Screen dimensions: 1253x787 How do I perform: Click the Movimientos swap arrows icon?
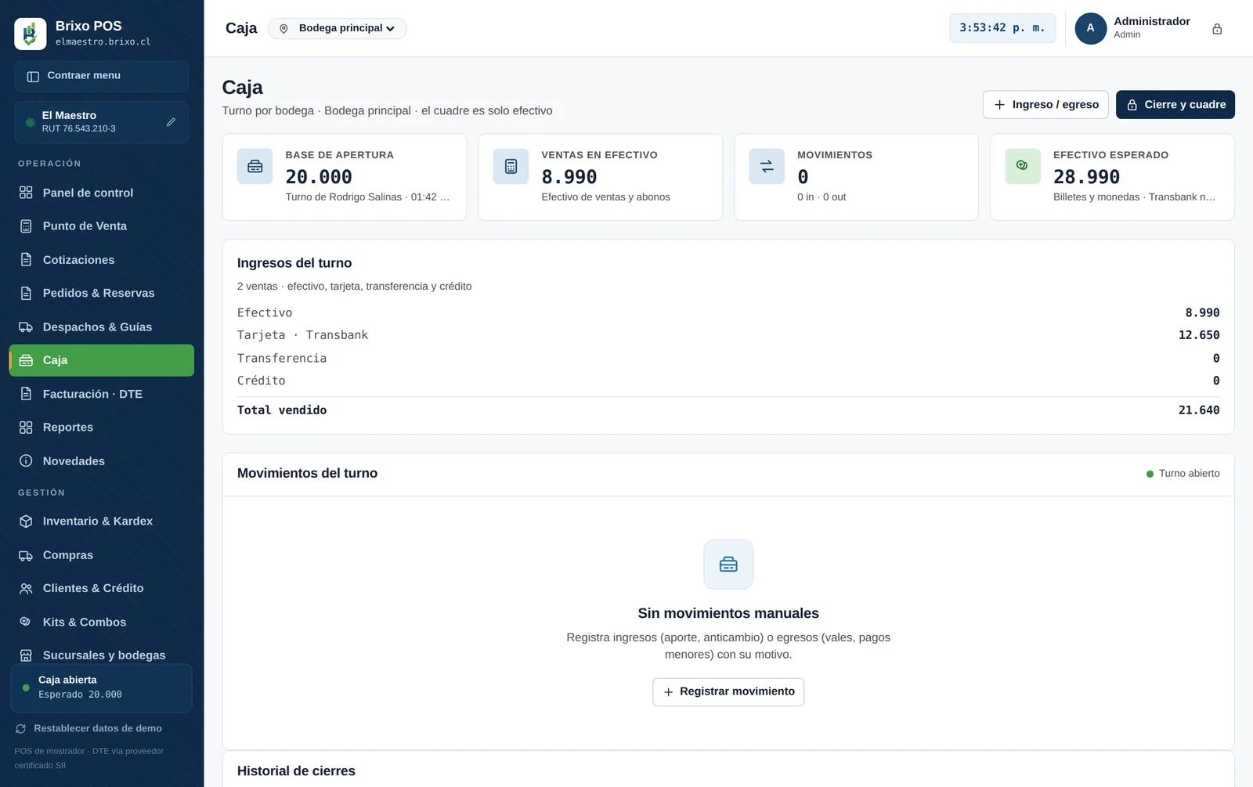(x=767, y=167)
